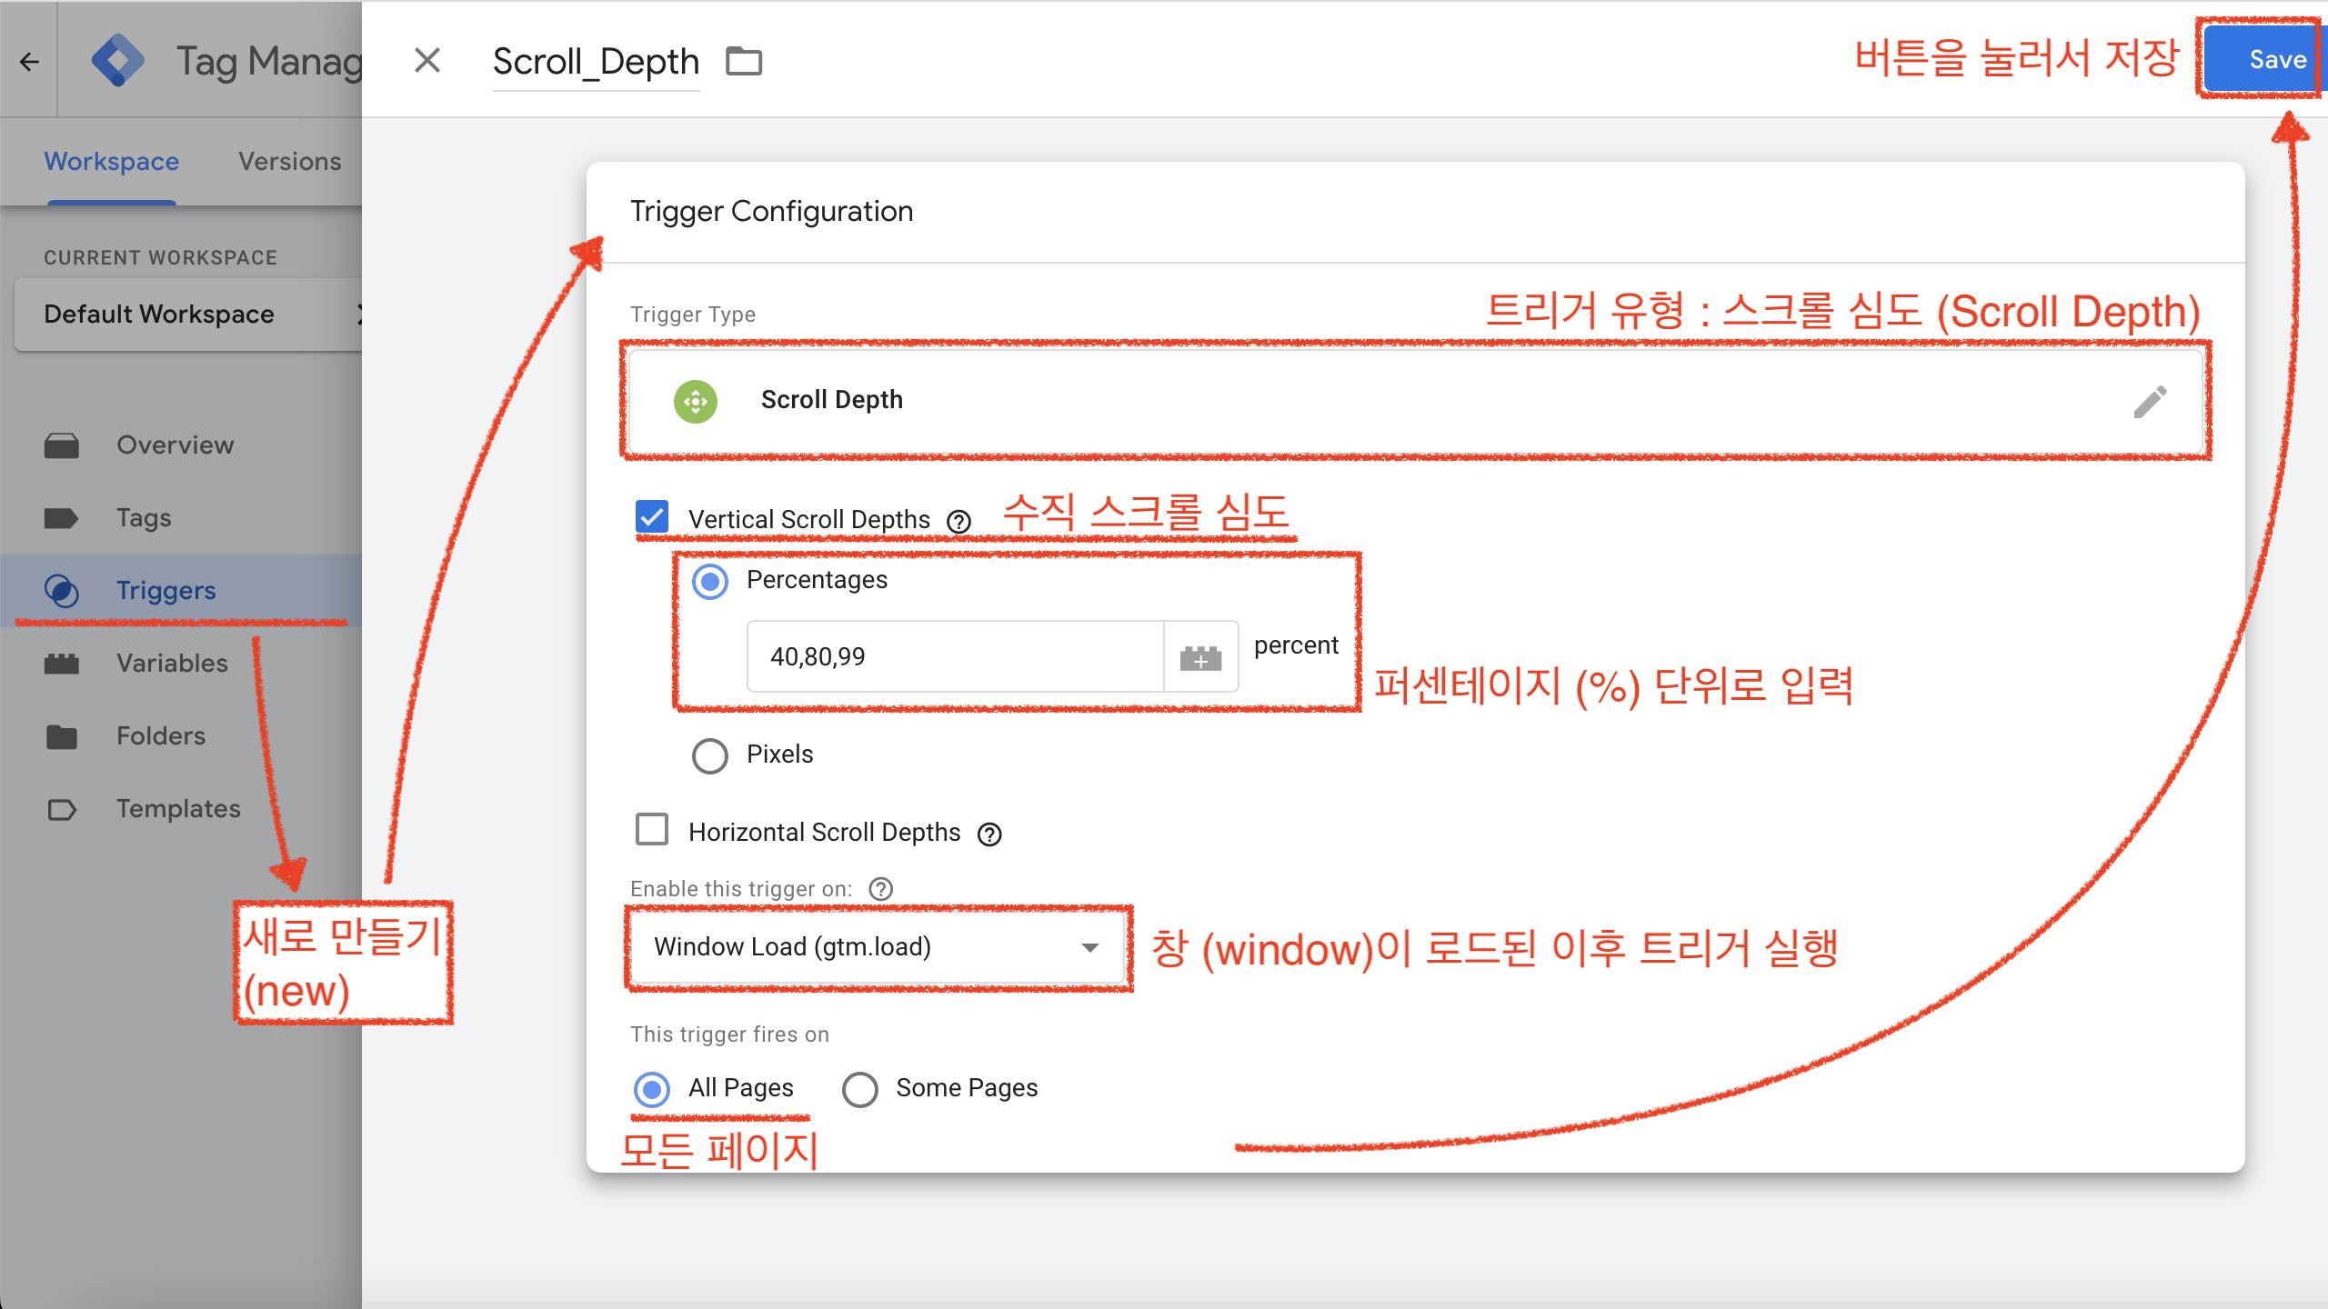
Task: Insert a variable into the percentages field
Action: [x=1200, y=656]
